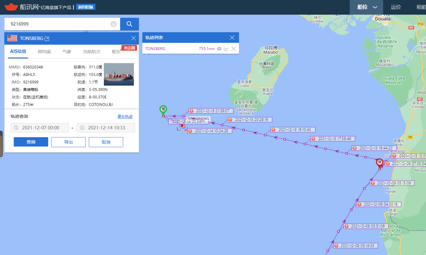Click the 返回旧版 button in header

click(x=86, y=7)
